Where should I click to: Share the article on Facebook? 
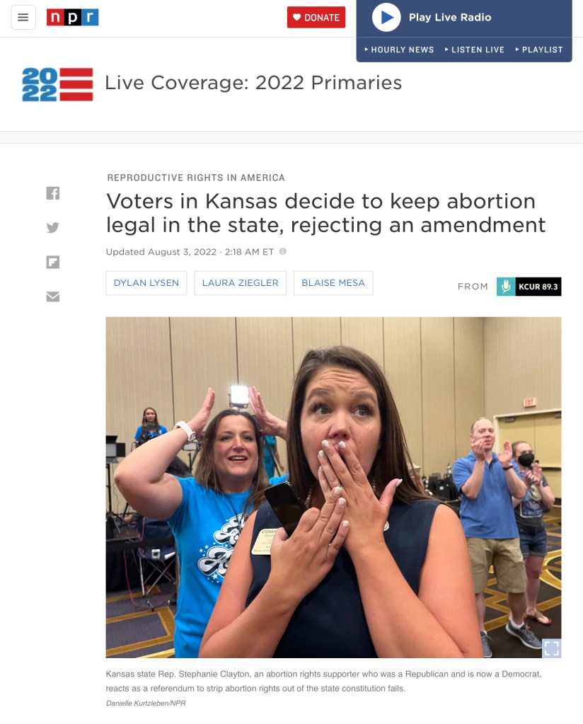pyautogui.click(x=52, y=193)
